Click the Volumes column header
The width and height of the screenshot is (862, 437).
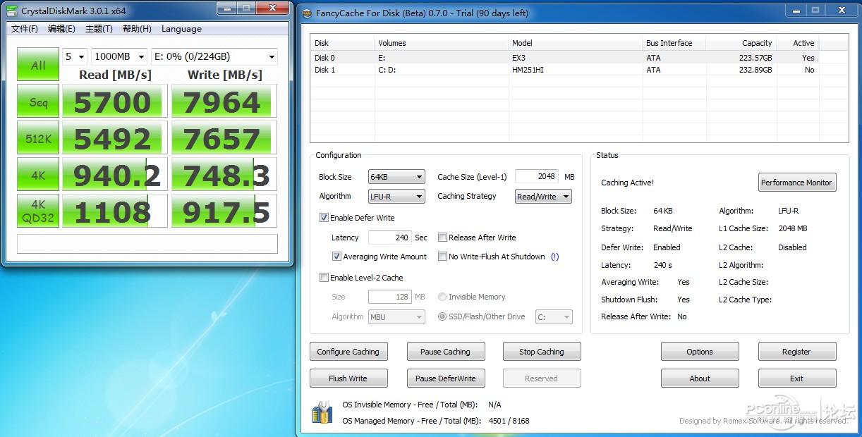[442, 43]
